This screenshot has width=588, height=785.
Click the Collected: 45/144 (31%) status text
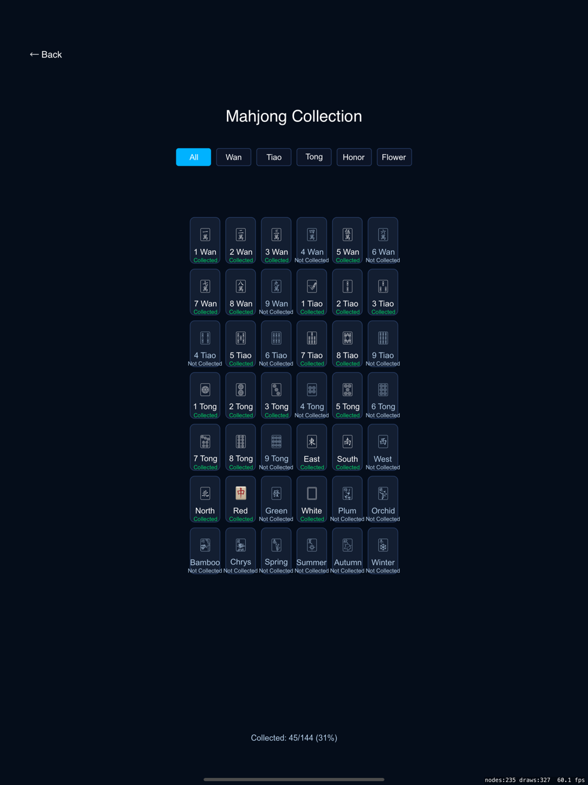click(x=294, y=738)
